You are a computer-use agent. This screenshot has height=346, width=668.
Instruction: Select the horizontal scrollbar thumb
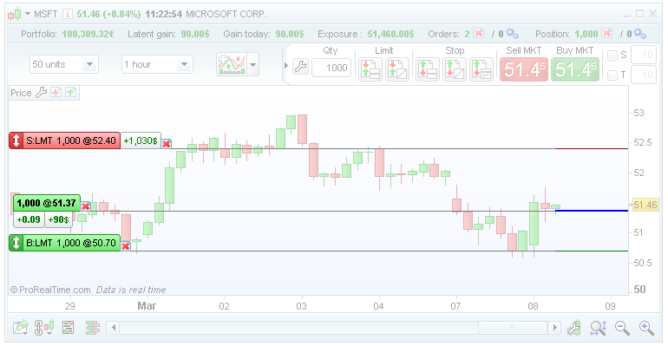tap(513, 328)
